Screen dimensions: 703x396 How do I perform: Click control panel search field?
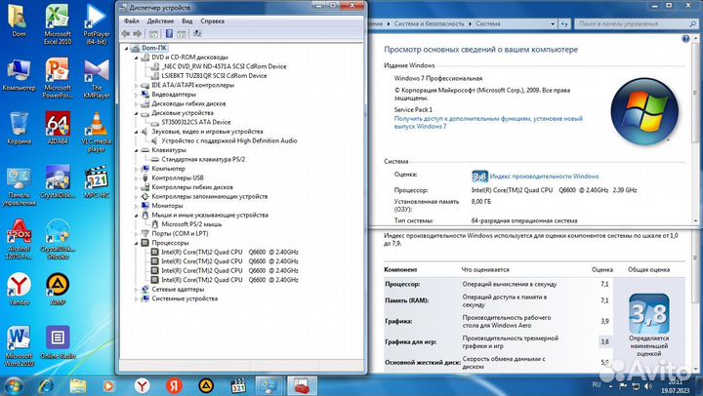[x=632, y=23]
